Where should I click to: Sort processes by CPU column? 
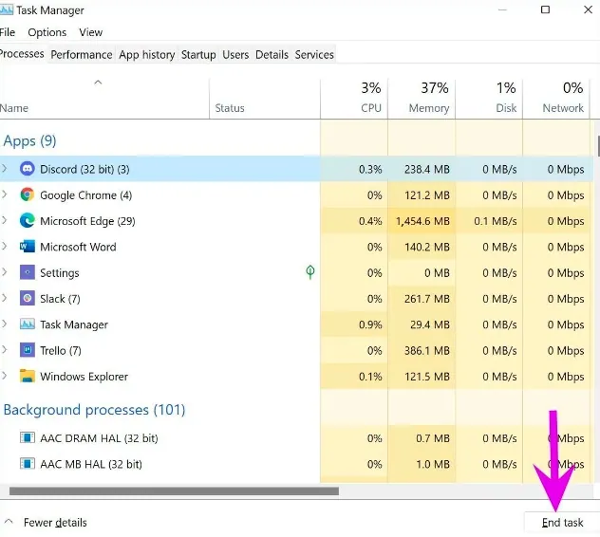coord(354,99)
